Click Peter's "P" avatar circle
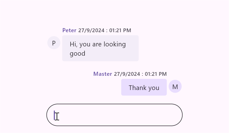Viewport: 229px width, 133px height. tap(54, 43)
